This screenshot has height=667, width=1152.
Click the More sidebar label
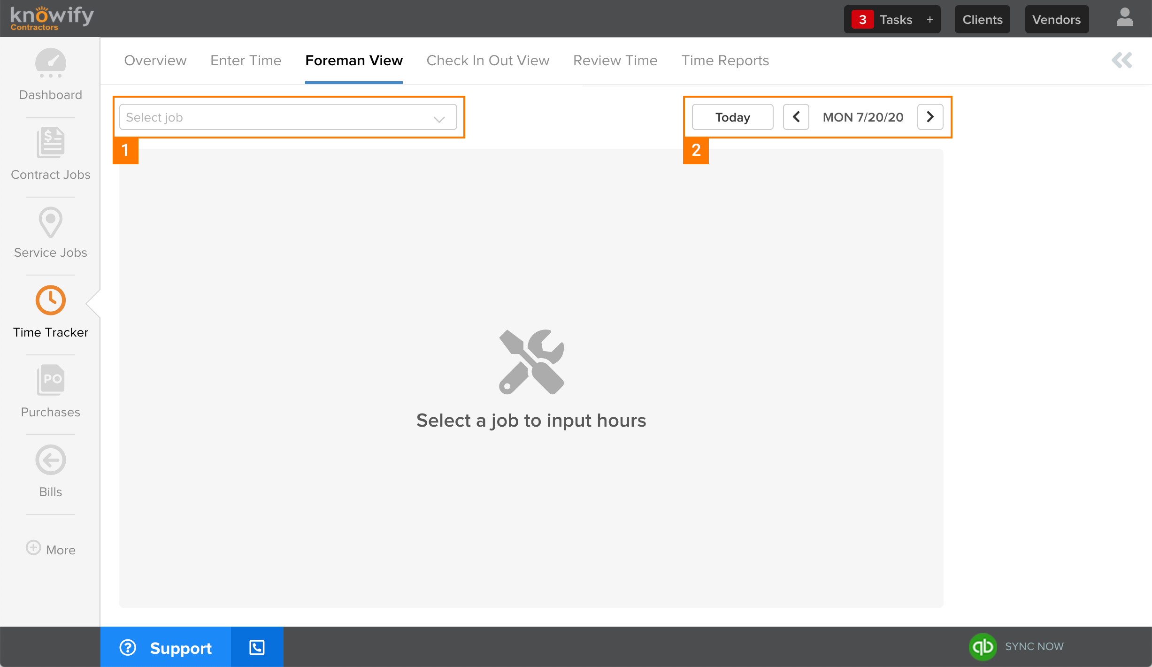point(61,550)
